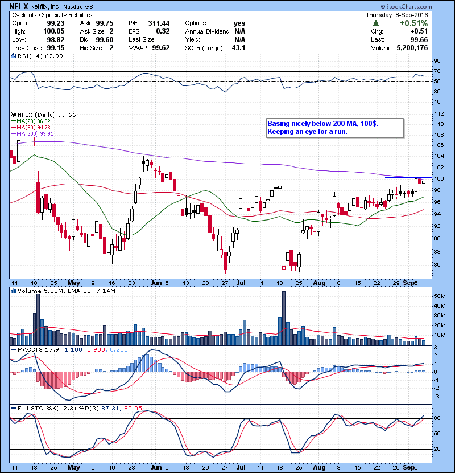Screen dimensions: 455x473
Task: Click the Cyclicals / Specialty Retailers sector label
Action: tap(52, 15)
